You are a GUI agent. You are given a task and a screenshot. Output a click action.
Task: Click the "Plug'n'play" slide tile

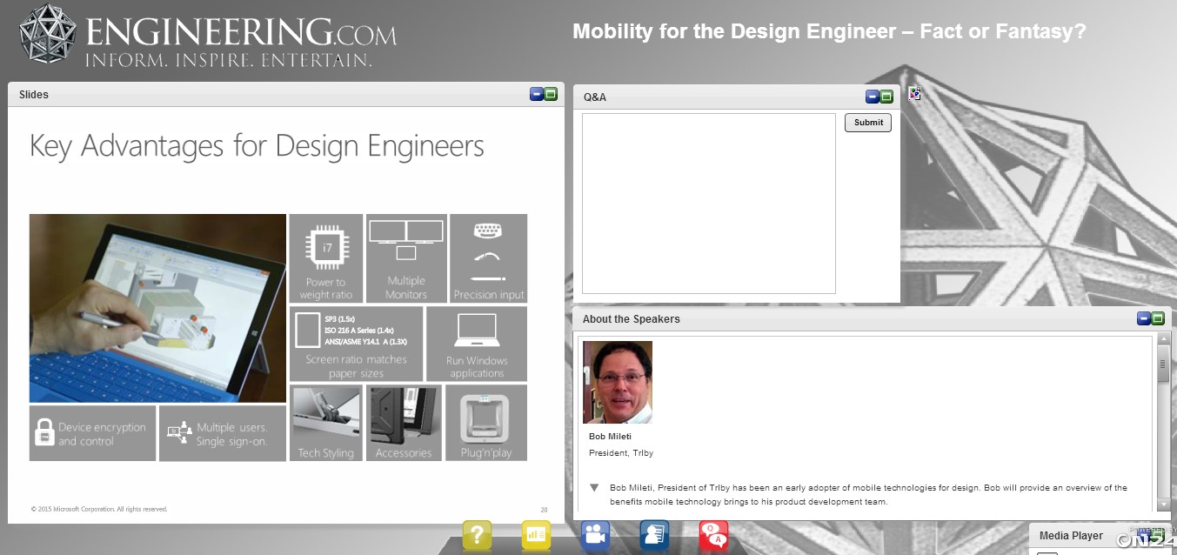point(486,423)
